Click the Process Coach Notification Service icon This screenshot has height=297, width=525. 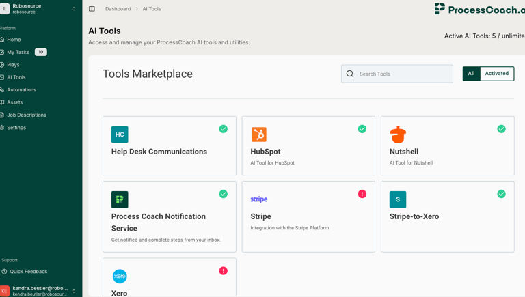point(120,199)
